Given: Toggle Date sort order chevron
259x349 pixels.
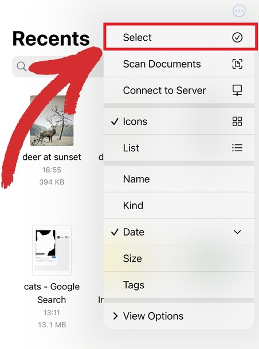Looking at the screenshot, I should pos(237,232).
